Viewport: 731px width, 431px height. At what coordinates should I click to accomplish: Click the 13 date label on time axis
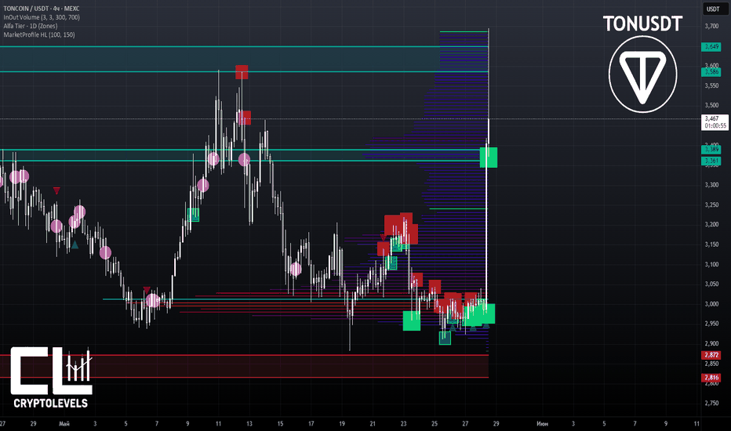click(x=249, y=423)
